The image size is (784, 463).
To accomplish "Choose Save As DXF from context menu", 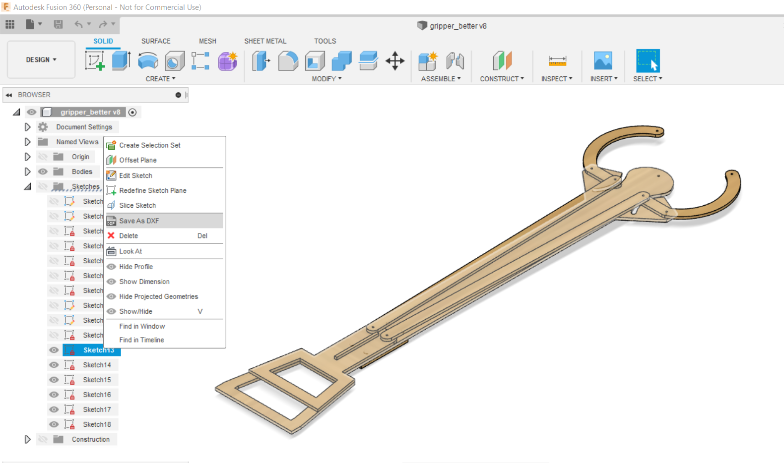I will point(165,221).
